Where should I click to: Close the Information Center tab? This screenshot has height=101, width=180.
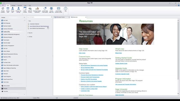[x=69, y=17]
